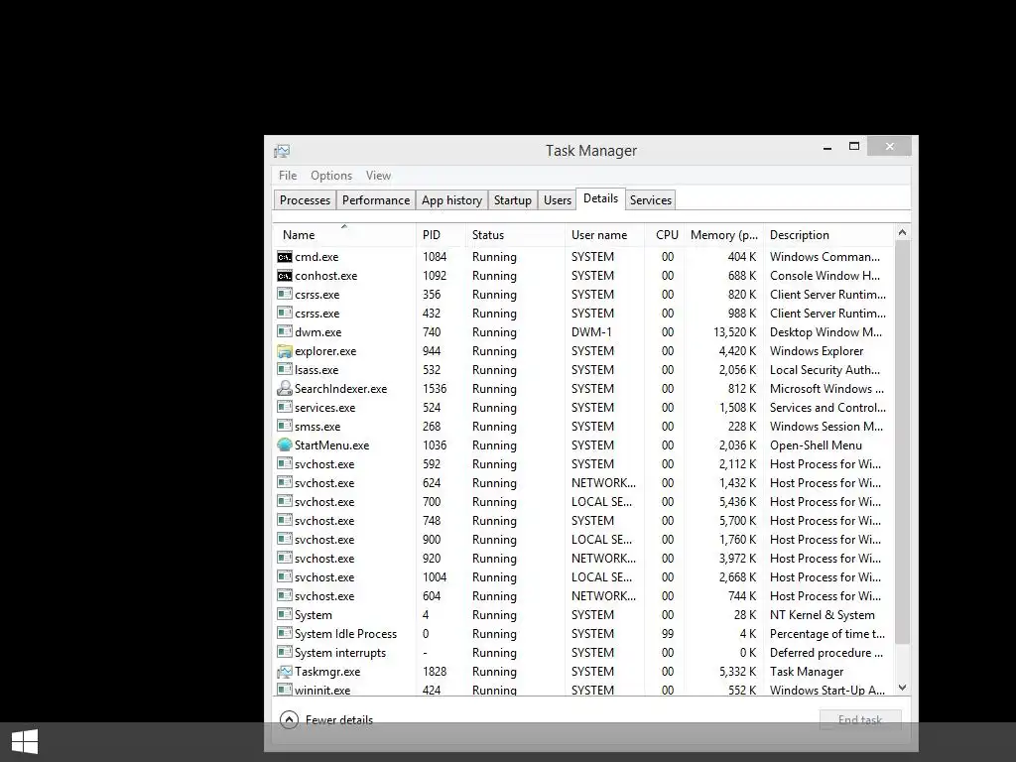
Task: Click icon of csrss.exe with PID 356
Action: click(x=285, y=294)
